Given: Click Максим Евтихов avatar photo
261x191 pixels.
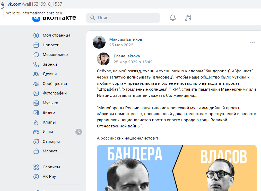Looking at the screenshot, I should (99, 42).
